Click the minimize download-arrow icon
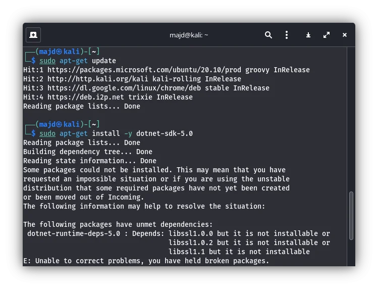 (308, 35)
